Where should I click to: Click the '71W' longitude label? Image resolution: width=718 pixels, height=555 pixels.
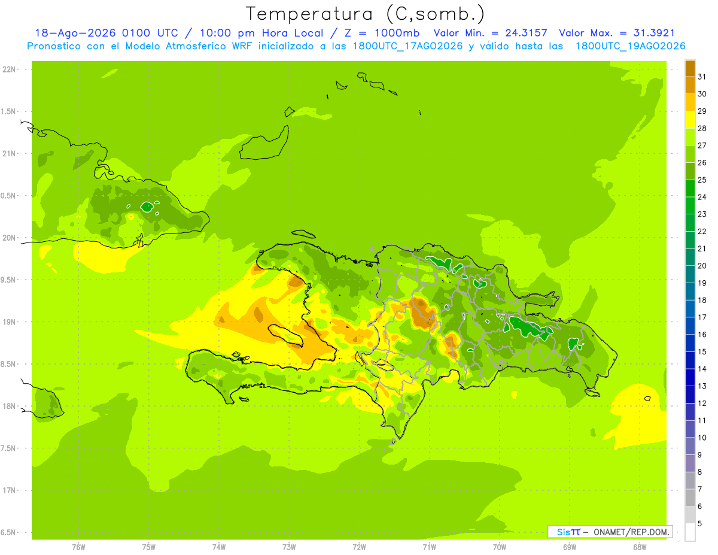coord(429,547)
